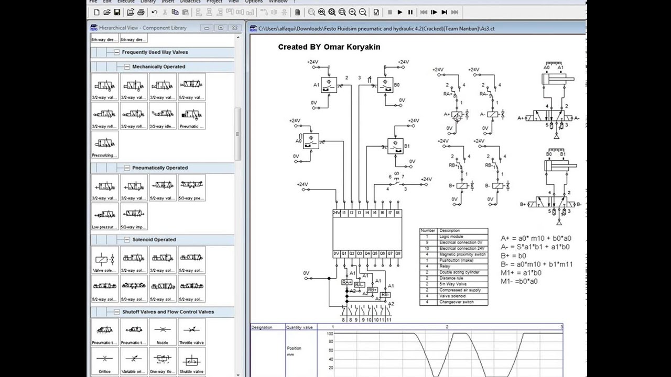Click the A+ equation text
The width and height of the screenshot is (671, 377).
coord(536,238)
